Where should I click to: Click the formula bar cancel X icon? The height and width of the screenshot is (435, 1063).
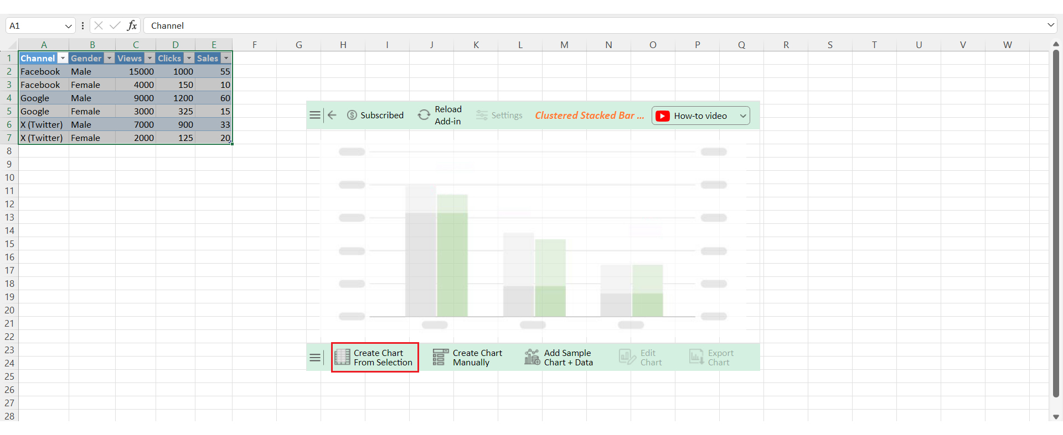coord(99,25)
